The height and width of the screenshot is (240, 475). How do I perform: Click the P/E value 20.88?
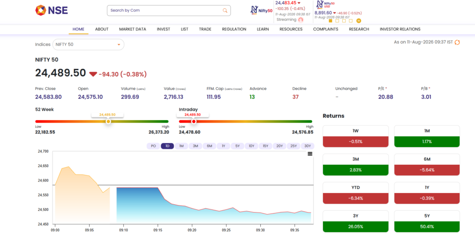click(x=385, y=97)
